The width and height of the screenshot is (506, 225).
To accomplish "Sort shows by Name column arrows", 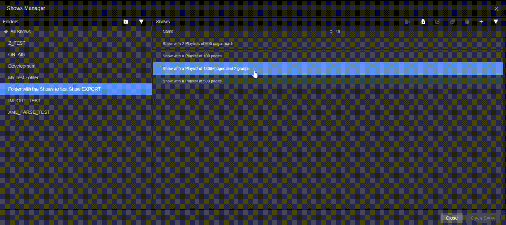I will (331, 32).
